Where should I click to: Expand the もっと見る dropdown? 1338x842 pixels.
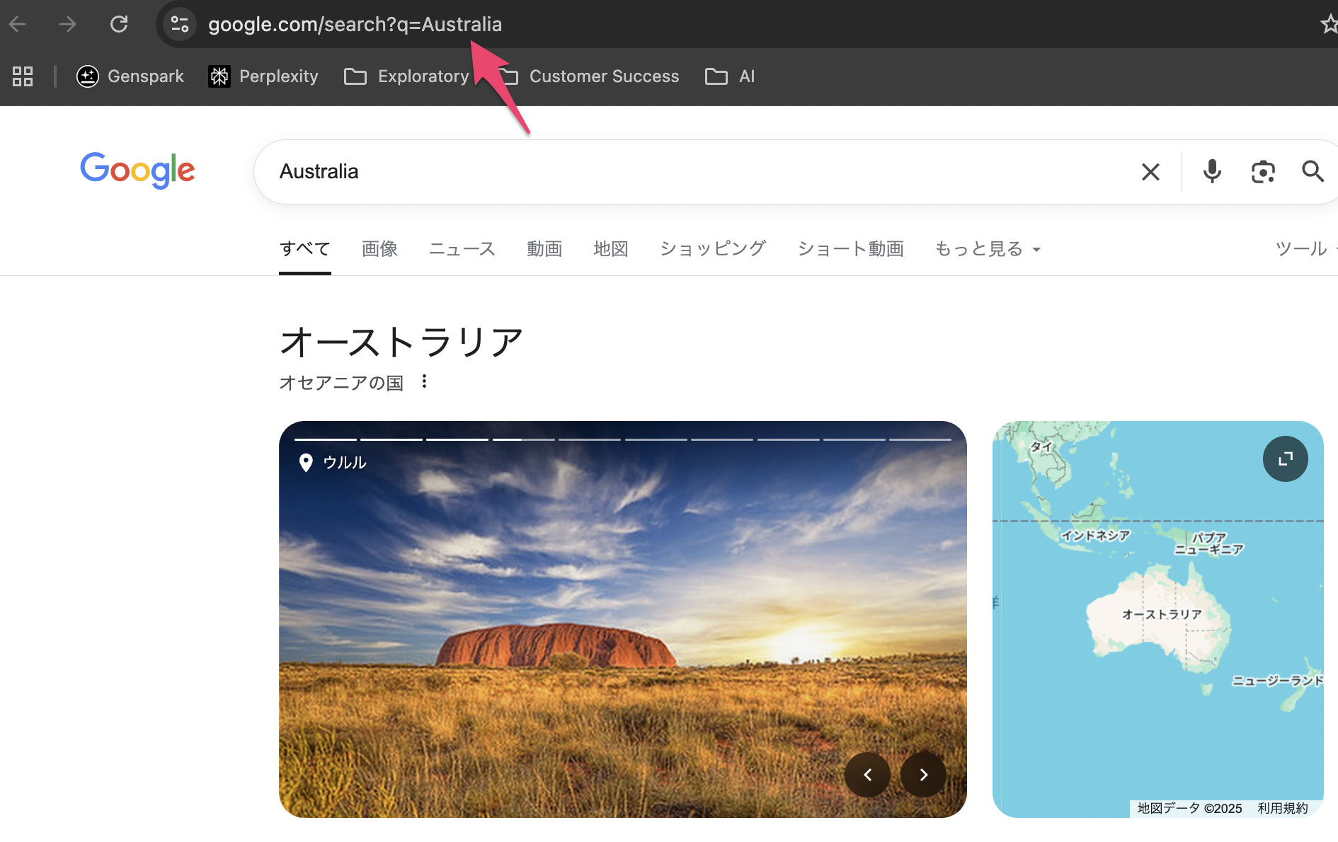coord(988,249)
